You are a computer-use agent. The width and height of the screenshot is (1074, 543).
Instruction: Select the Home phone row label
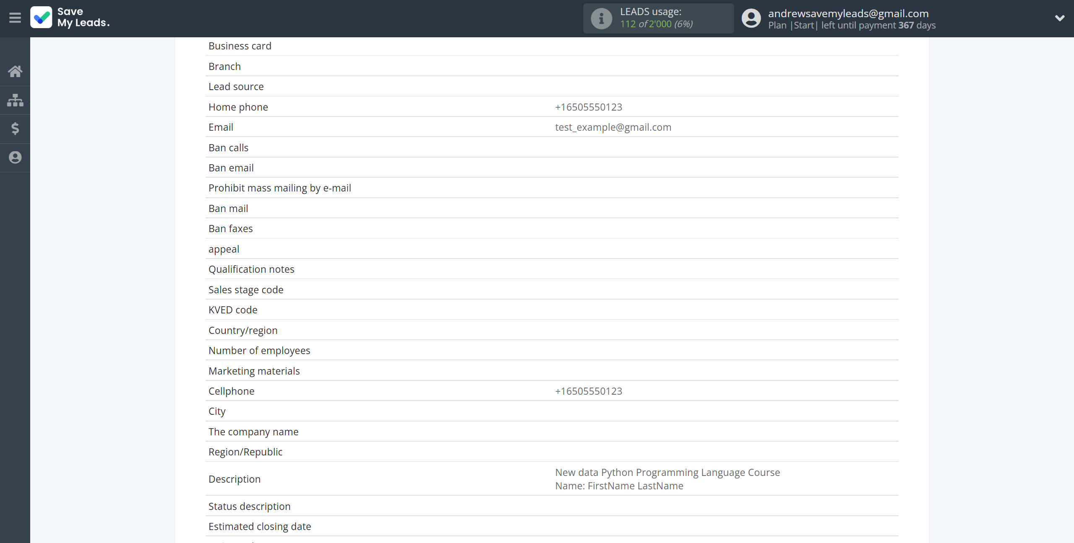tap(238, 107)
